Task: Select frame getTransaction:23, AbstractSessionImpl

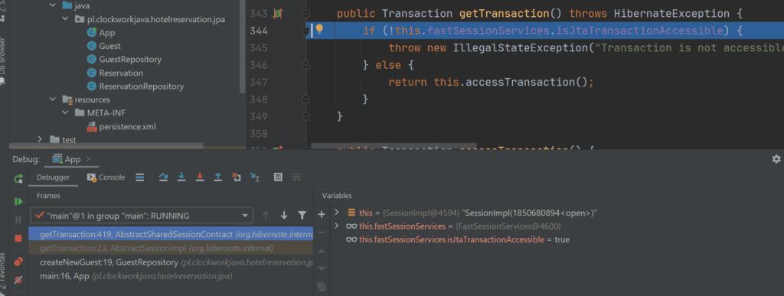Action: pyautogui.click(x=171, y=248)
